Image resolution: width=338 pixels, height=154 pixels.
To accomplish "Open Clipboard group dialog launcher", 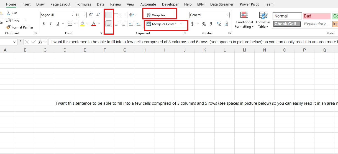I will point(36,33).
